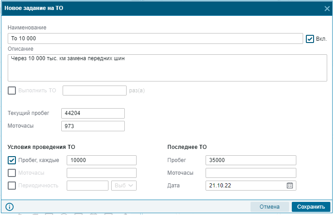Click the empty last service Моточасы field
Image resolution: width=334 pixels, height=215 pixels.
point(250,173)
